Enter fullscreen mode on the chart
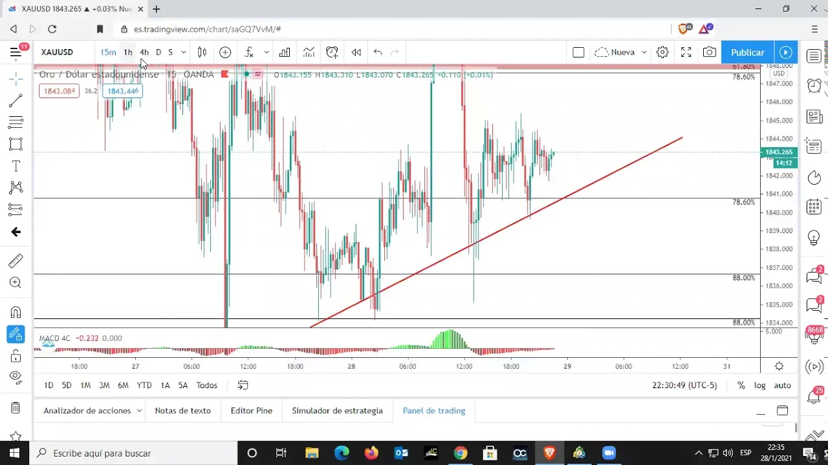828x465 pixels. (x=686, y=52)
